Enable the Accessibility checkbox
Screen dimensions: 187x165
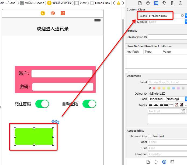click(150, 136)
